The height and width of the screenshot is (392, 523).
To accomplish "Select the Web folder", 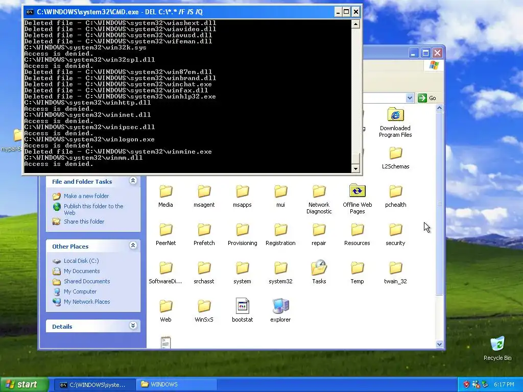I will pos(165,311).
